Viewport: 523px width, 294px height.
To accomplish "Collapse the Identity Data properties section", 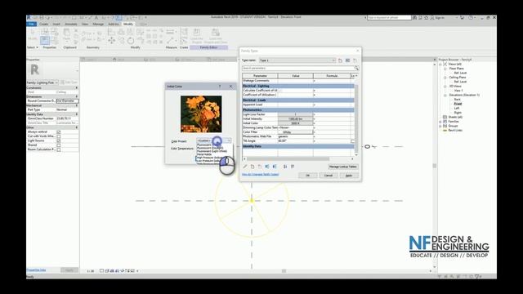I will pyautogui.click(x=77, y=114).
